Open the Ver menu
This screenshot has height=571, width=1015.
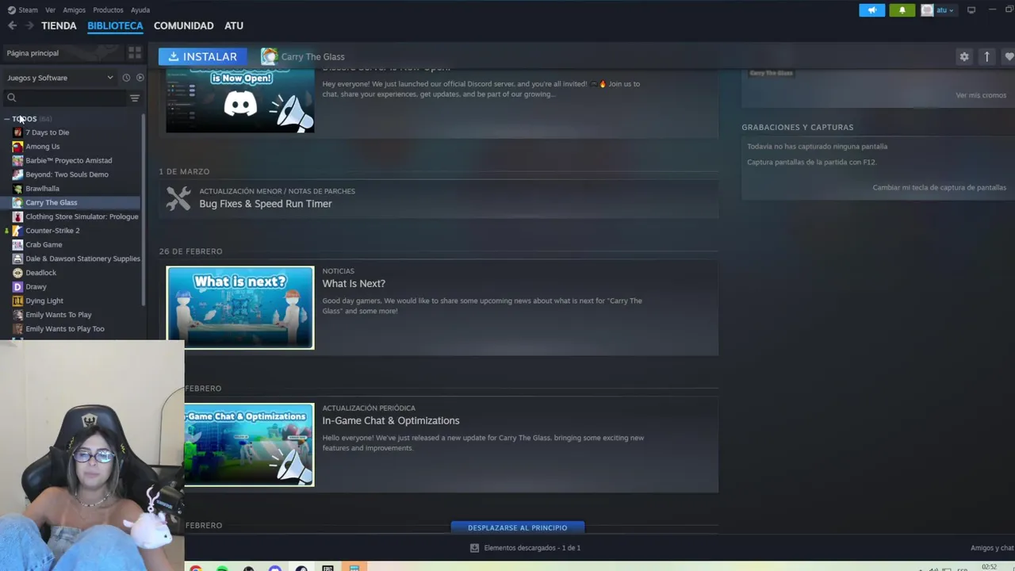pyautogui.click(x=51, y=10)
